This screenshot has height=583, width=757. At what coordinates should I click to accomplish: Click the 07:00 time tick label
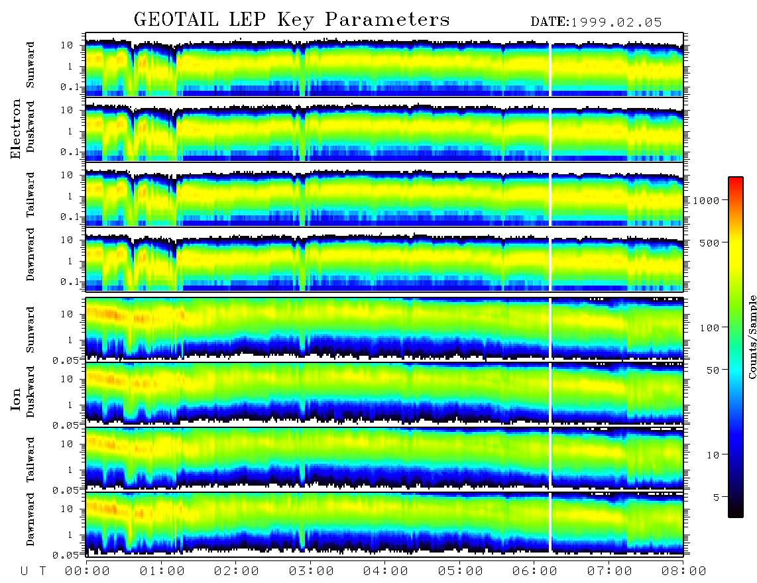click(609, 571)
